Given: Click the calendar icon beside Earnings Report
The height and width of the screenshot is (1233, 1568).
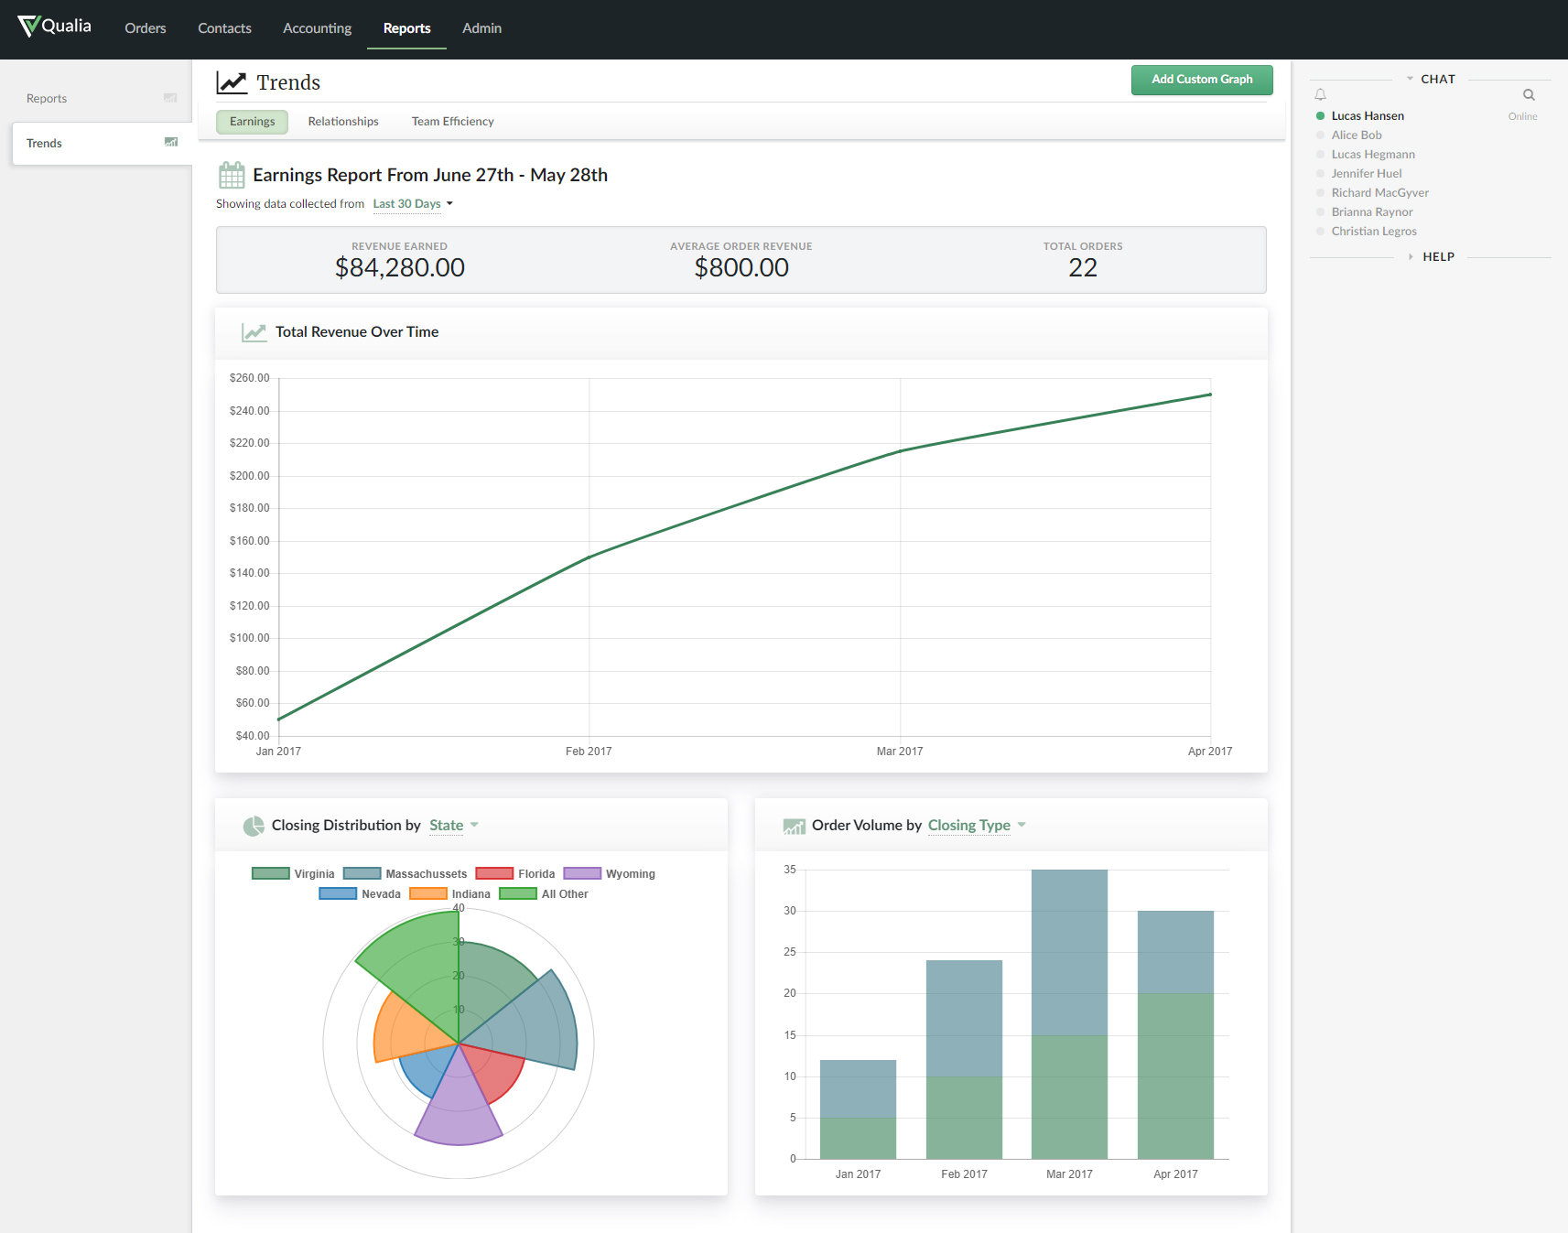Looking at the screenshot, I should point(232,175).
